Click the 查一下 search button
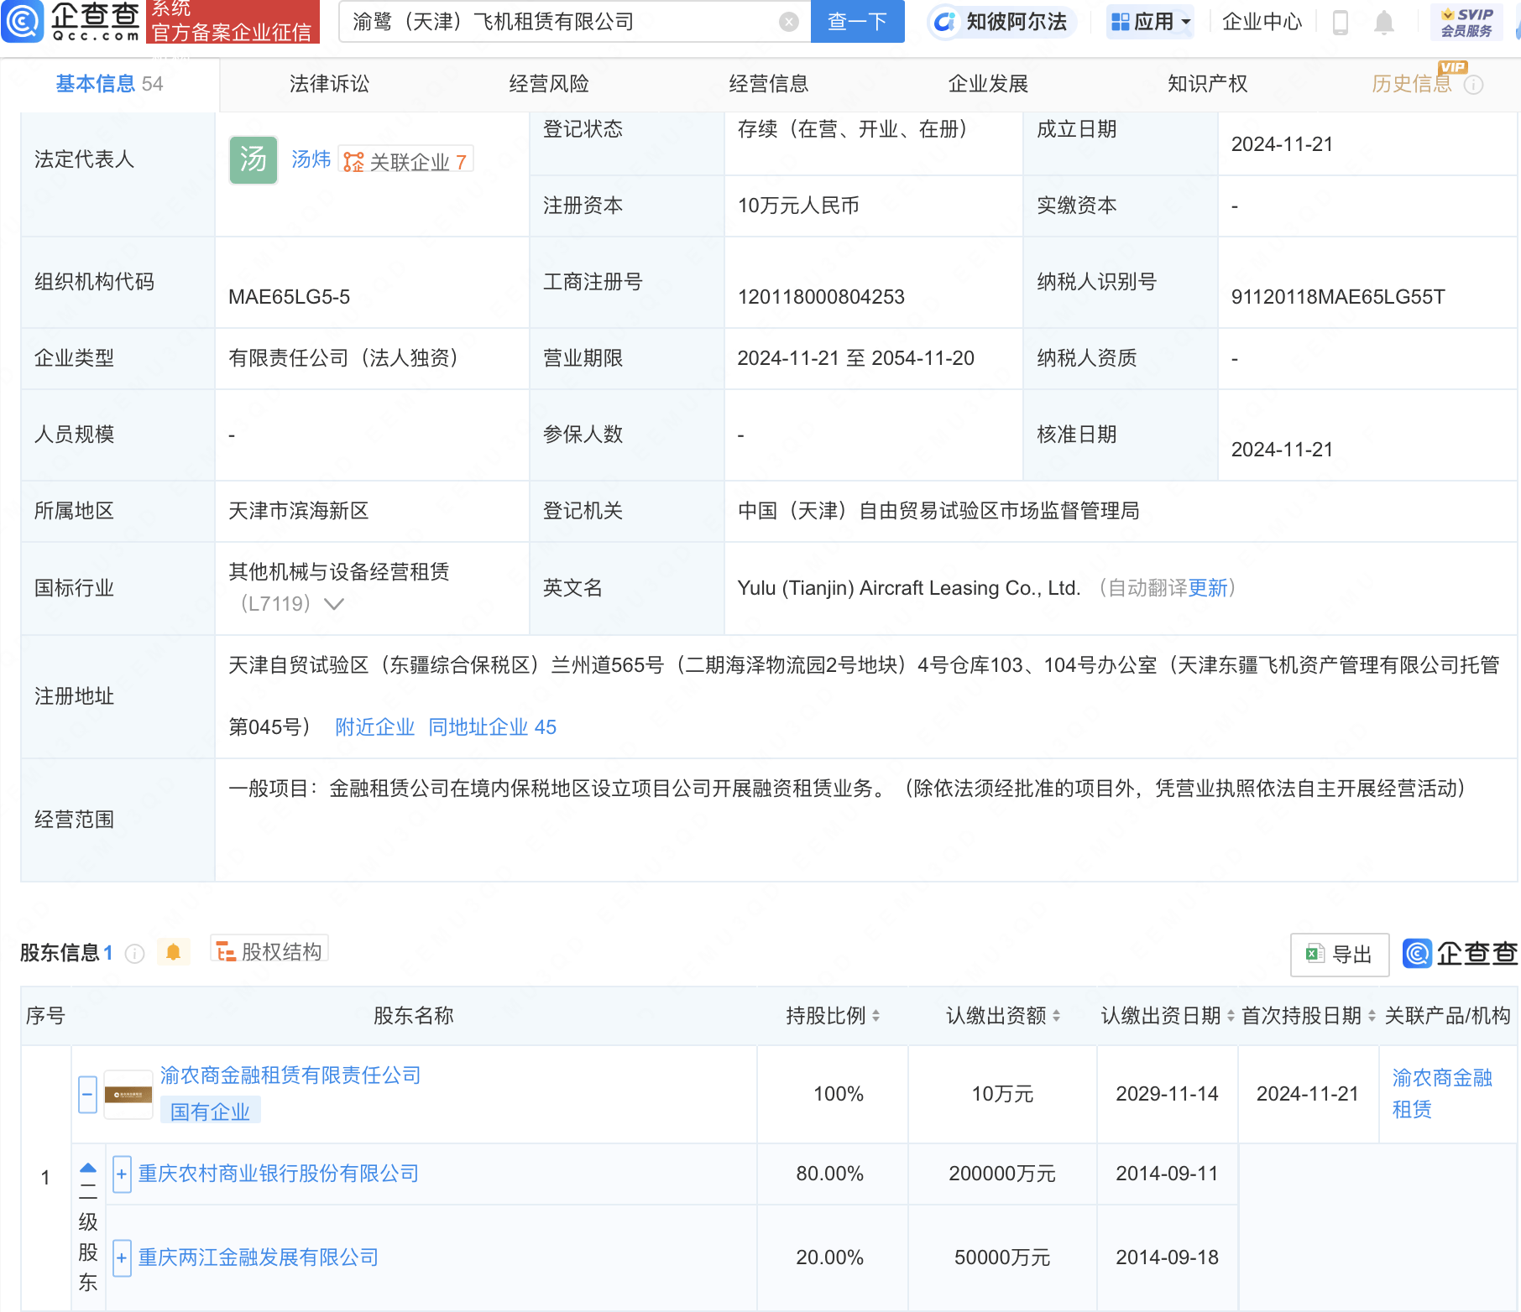 pyautogui.click(x=858, y=22)
